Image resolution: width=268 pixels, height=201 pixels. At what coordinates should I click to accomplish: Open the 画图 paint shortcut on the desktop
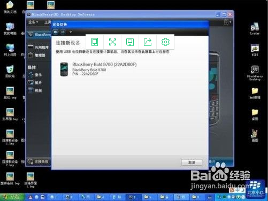[x=255, y=136]
